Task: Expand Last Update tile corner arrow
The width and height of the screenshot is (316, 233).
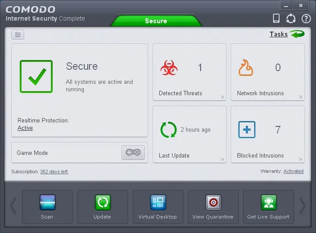Action: click(222, 159)
